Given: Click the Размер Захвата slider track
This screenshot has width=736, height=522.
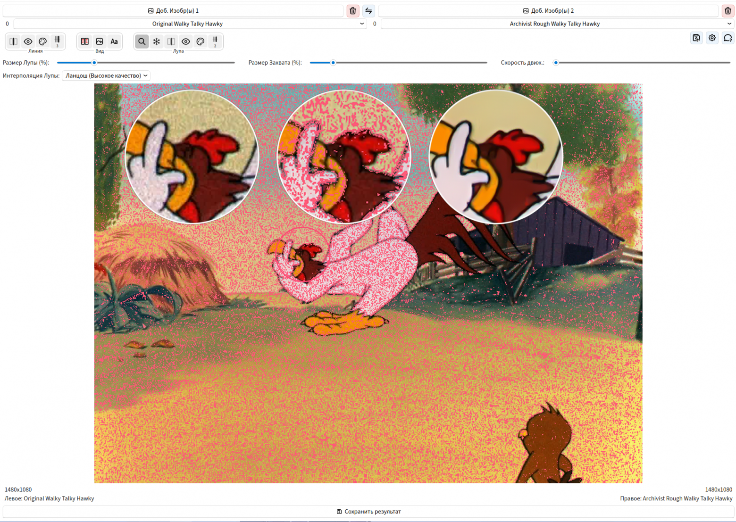Looking at the screenshot, I should [x=398, y=63].
